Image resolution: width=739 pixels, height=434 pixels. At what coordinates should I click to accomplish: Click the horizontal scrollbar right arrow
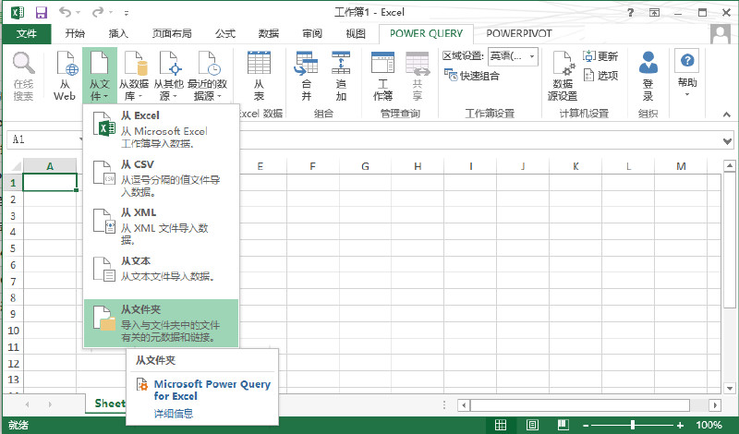(x=715, y=404)
